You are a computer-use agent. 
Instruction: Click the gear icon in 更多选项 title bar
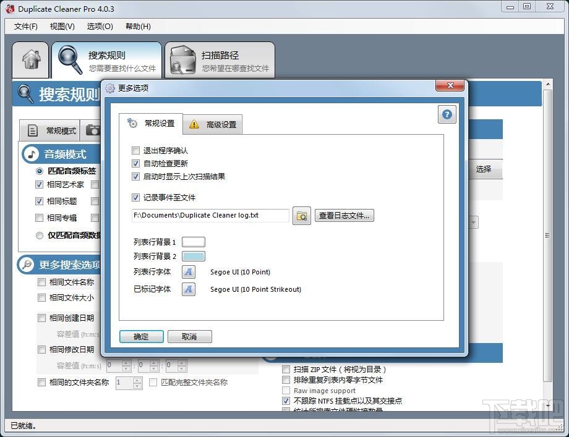click(110, 88)
